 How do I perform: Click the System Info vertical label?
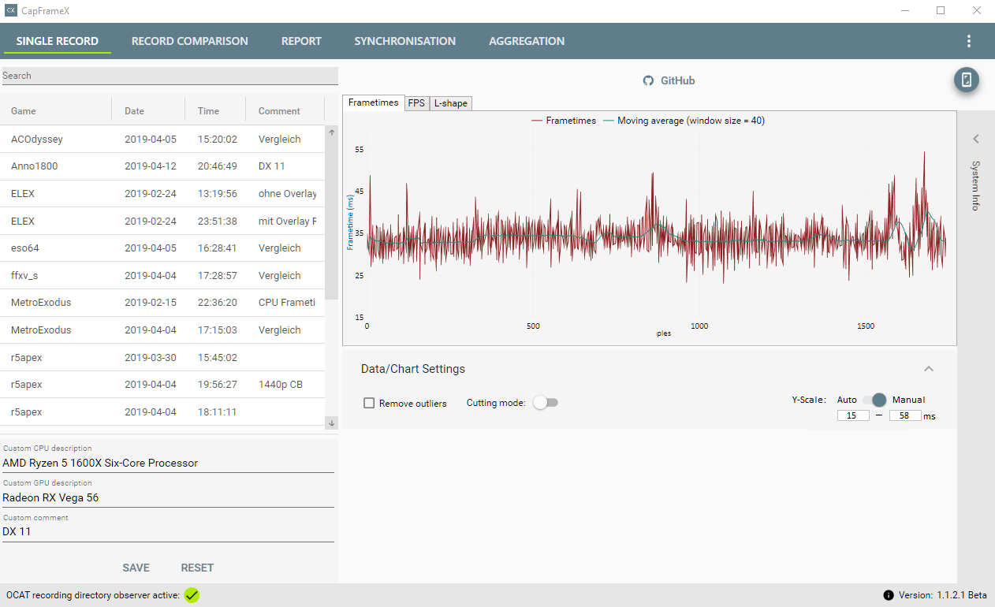[x=975, y=185]
